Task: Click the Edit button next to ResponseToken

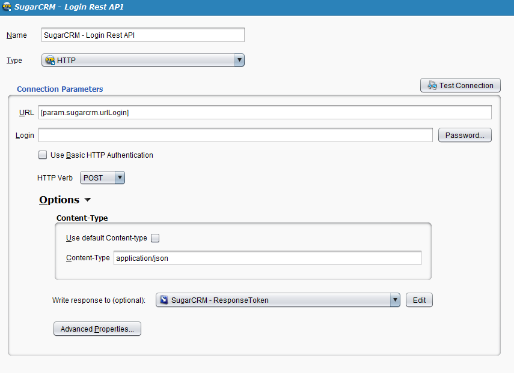Action: [x=419, y=300]
